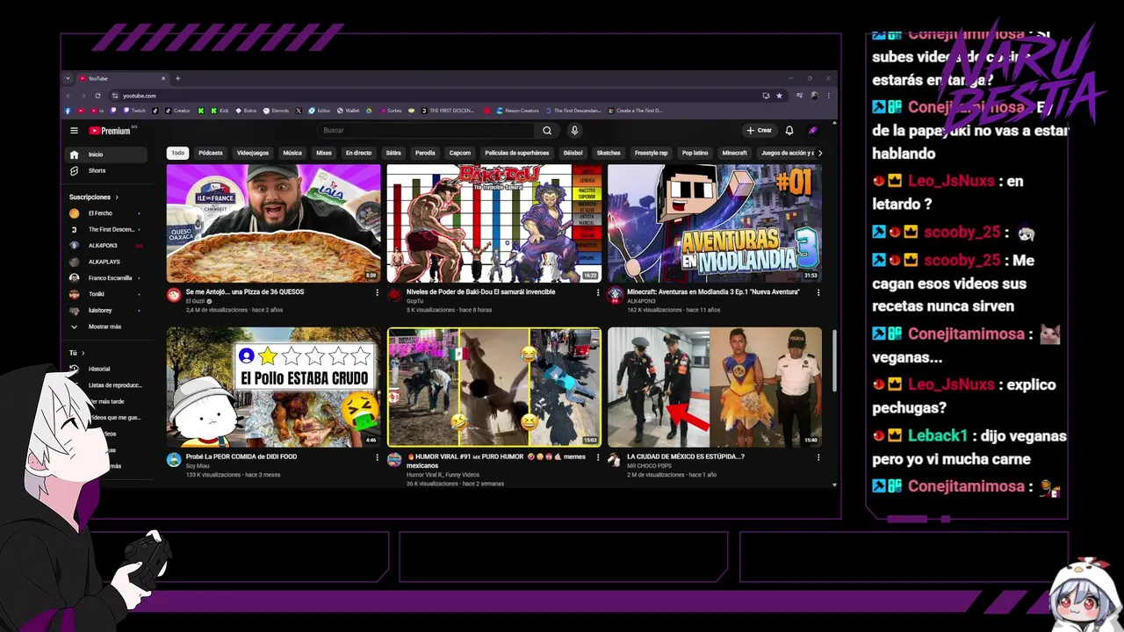Open options for LA CIUDAD DE MÉXICO video
This screenshot has height=632, width=1124.
[x=818, y=457]
